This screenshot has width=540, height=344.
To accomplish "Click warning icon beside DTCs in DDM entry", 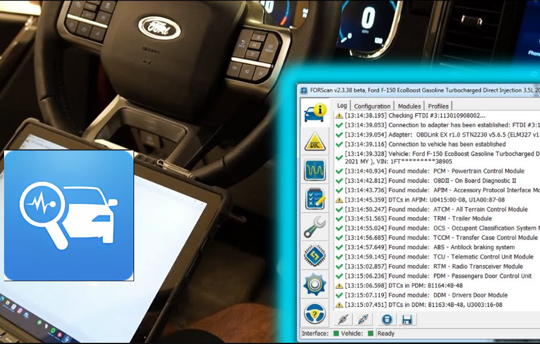I will pyautogui.click(x=339, y=305).
